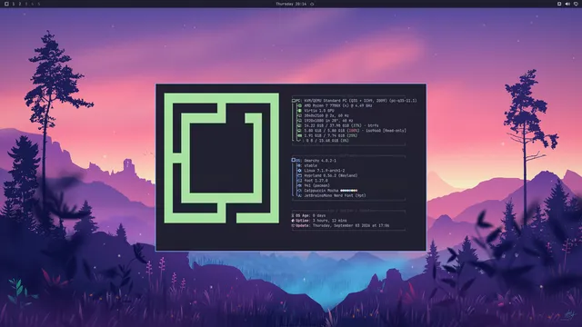The image size is (582, 327).
Task: Click the theme icon beside Catppuccin Mocha
Action: [299, 191]
